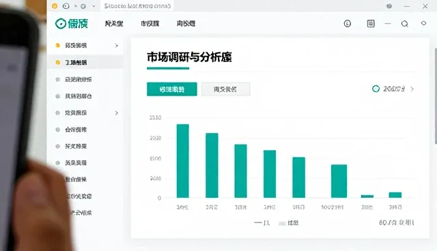
Task: Click the vertical scrollbar thumb at right
Action: tap(436, 96)
